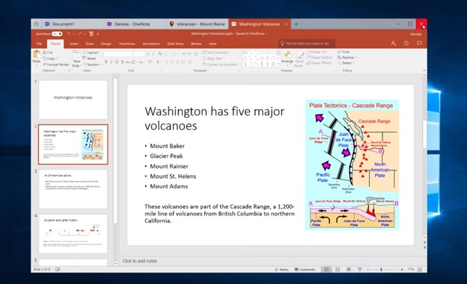The image size is (467, 284).
Task: Open the comments speech bubble icon
Action: 419,43
